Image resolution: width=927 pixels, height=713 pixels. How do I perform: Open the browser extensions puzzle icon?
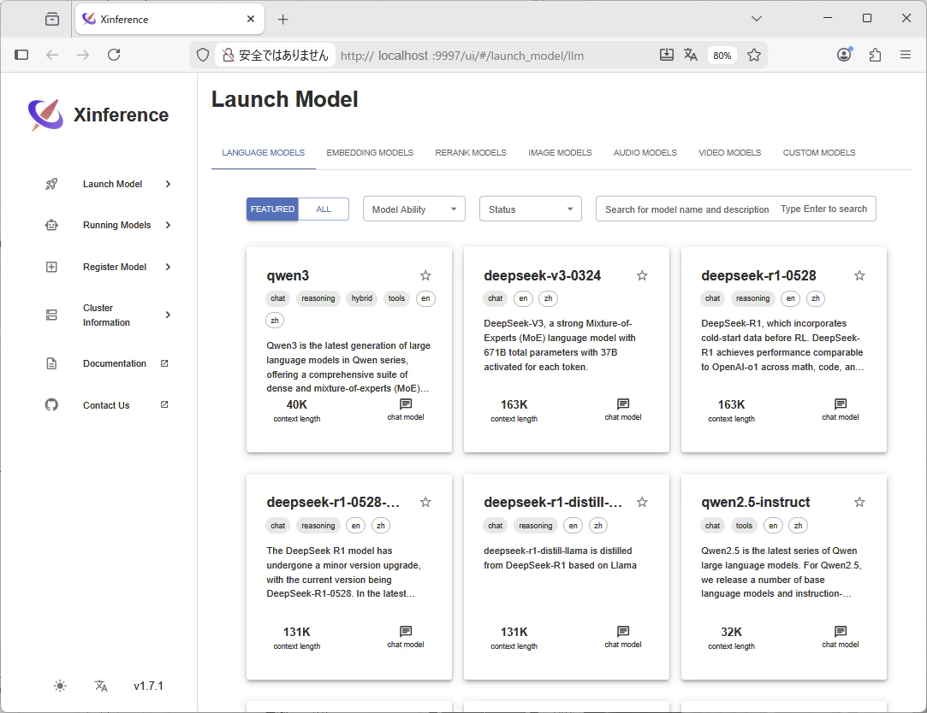pos(875,55)
